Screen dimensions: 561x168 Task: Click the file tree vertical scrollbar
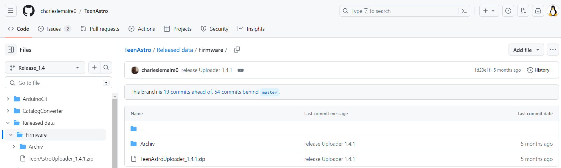115,133
